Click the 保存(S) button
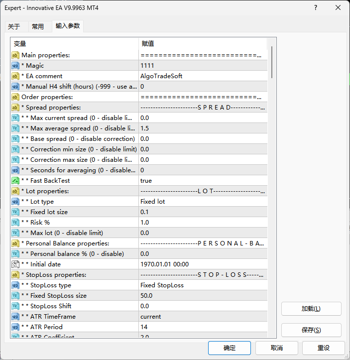This screenshot has height=360, width=350. click(x=311, y=330)
